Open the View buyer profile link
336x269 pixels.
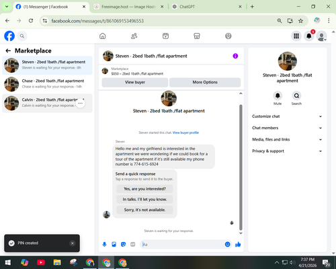pyautogui.click(x=185, y=132)
